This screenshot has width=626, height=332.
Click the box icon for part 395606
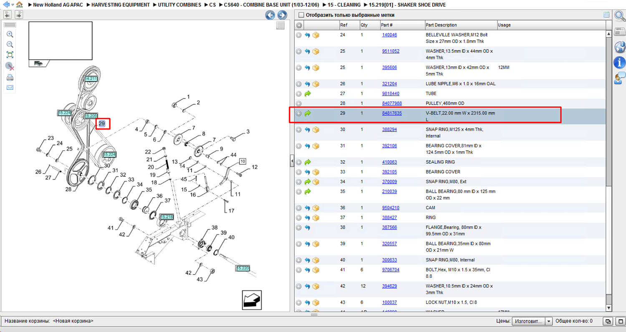(x=316, y=68)
